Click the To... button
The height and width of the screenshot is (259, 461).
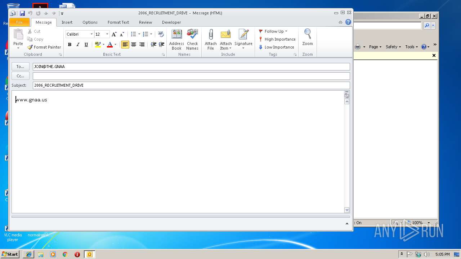[21, 67]
